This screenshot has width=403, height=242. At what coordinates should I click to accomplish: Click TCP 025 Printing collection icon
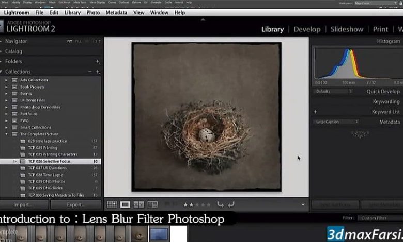(x=23, y=148)
